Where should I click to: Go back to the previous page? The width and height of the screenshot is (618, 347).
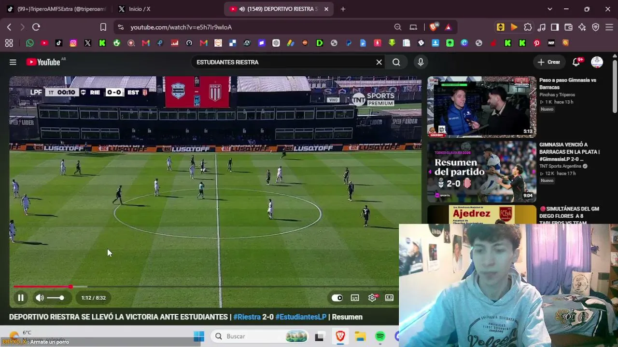pos(9,27)
